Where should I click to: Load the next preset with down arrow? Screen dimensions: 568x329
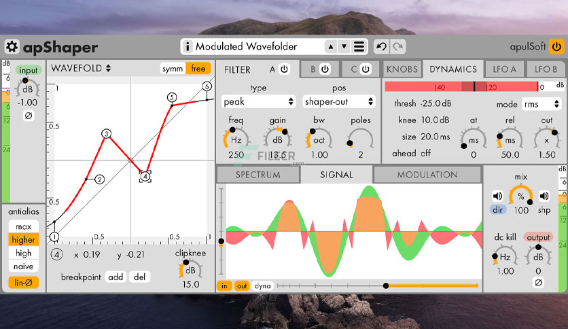point(344,46)
